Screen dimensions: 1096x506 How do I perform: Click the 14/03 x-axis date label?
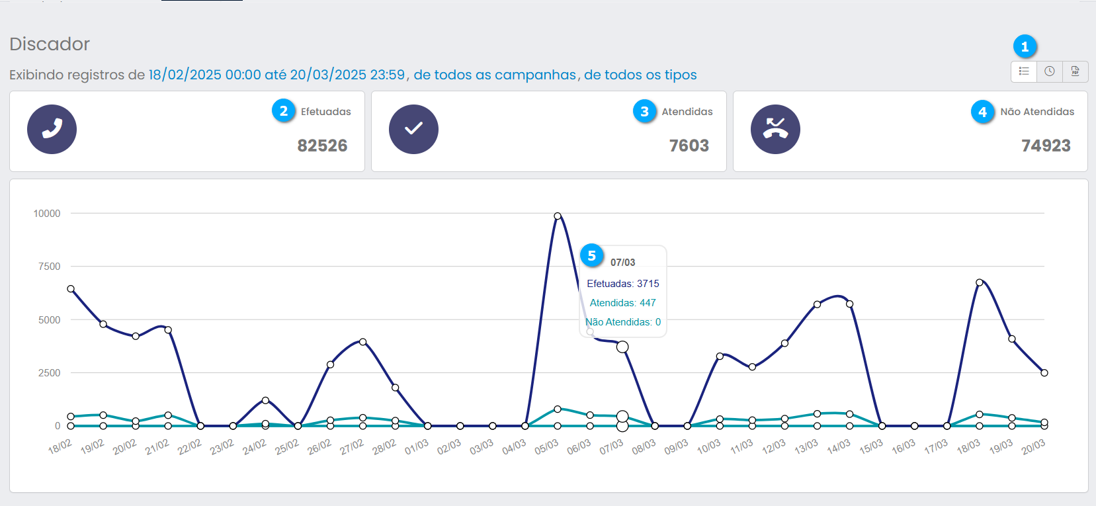tap(838, 447)
